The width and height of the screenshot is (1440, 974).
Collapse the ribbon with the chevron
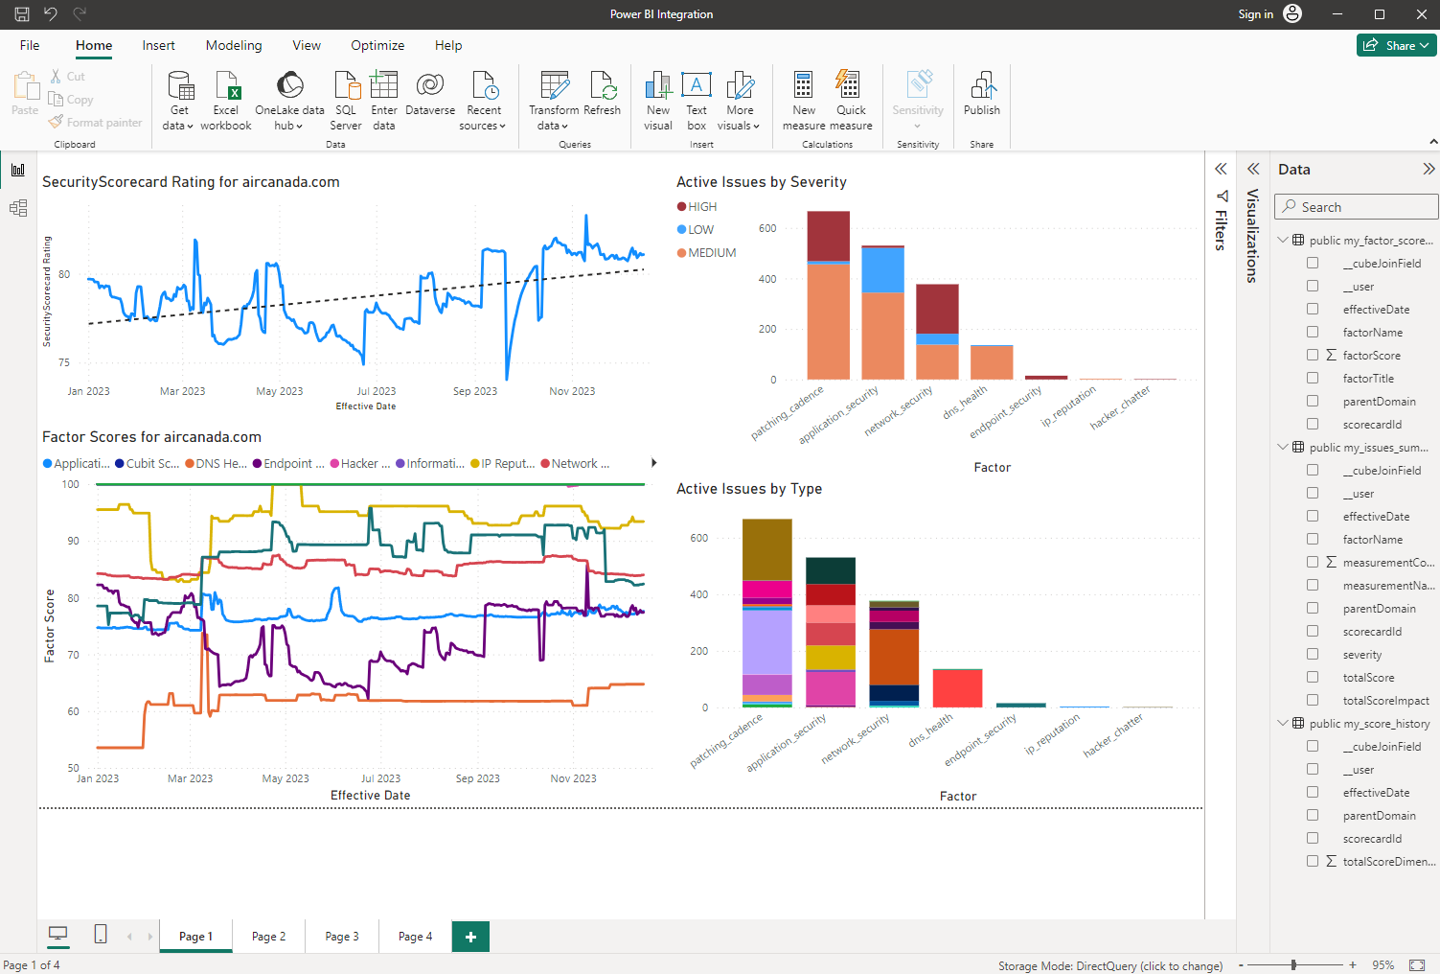click(1433, 142)
